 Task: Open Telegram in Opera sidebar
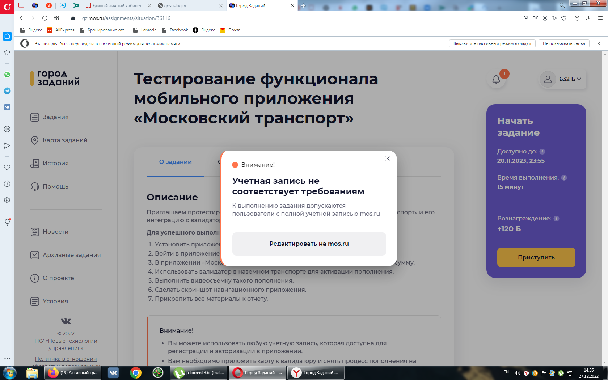tap(7, 91)
